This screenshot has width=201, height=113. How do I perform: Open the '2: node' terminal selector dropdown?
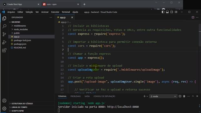[x=163, y=96]
